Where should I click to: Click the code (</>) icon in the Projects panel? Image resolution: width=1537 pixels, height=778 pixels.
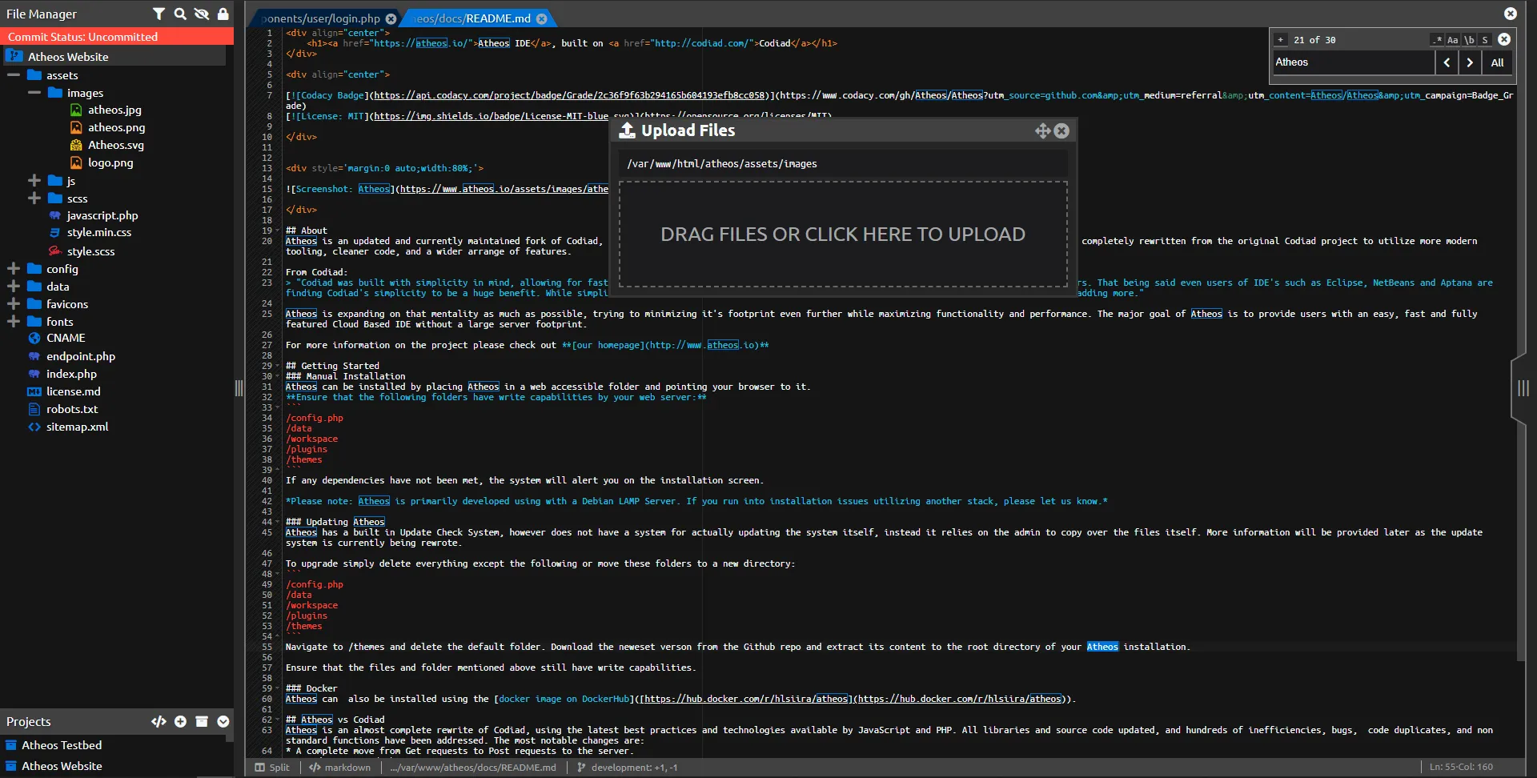pyautogui.click(x=159, y=721)
